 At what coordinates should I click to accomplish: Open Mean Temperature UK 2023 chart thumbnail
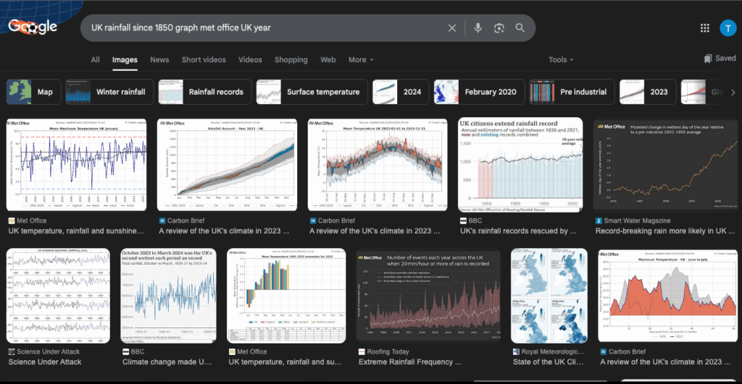pos(378,164)
